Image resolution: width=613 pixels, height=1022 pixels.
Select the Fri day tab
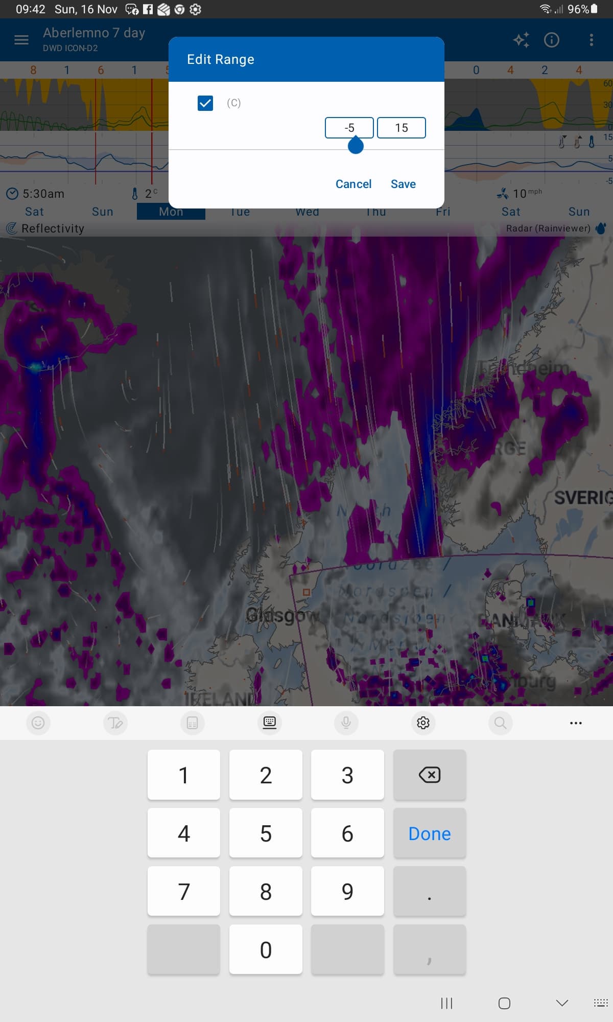click(x=443, y=213)
